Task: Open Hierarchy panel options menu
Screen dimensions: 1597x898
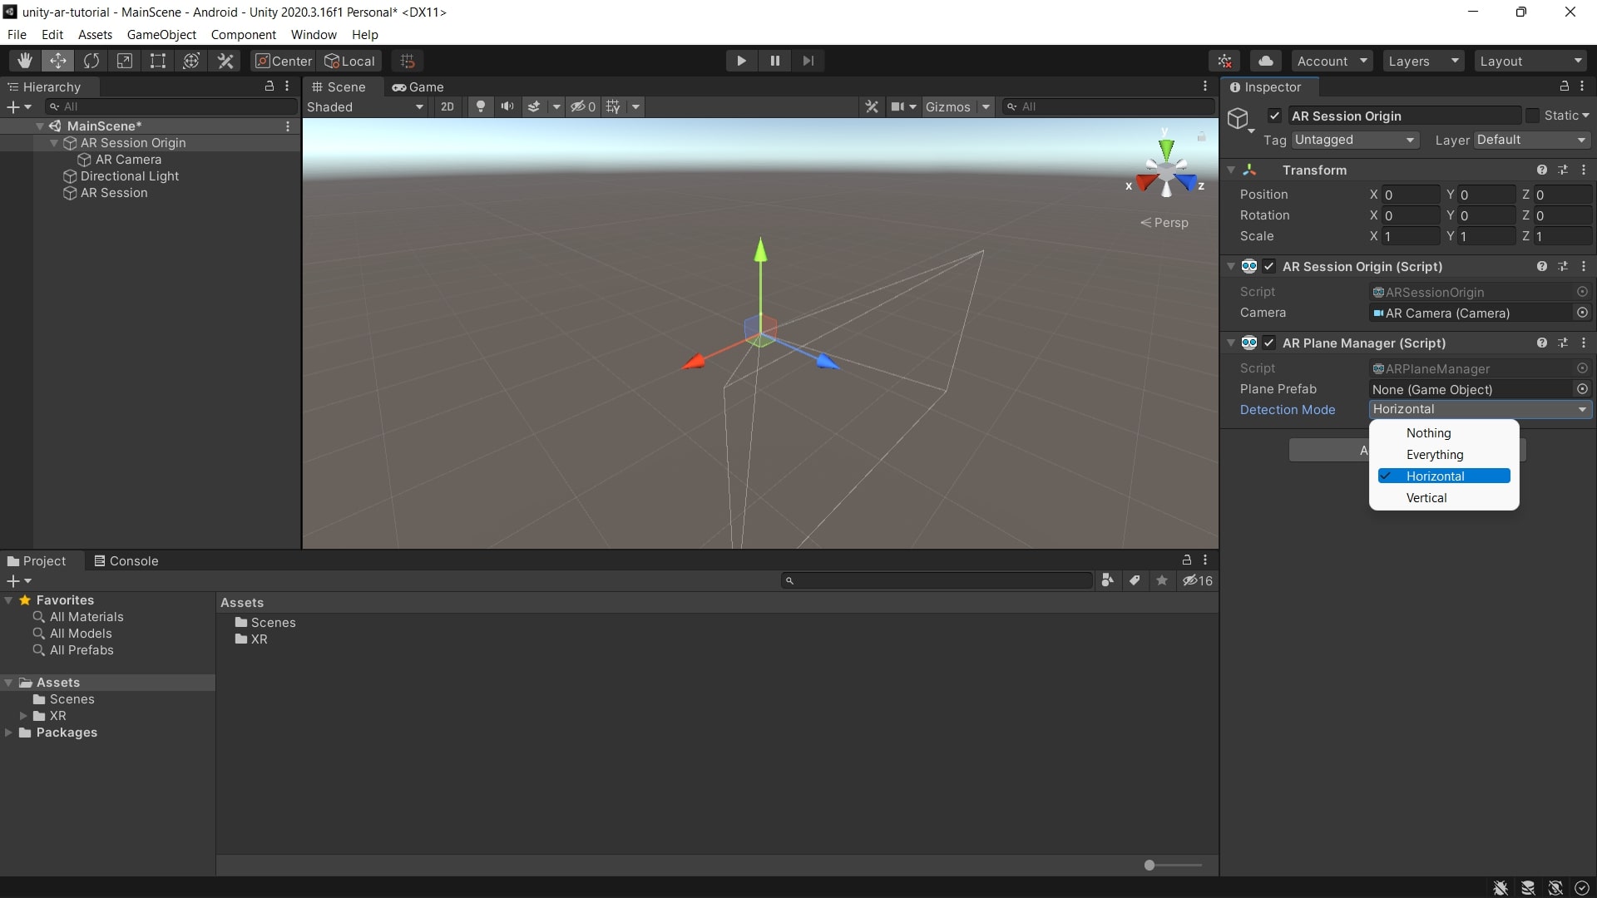Action: (287, 86)
